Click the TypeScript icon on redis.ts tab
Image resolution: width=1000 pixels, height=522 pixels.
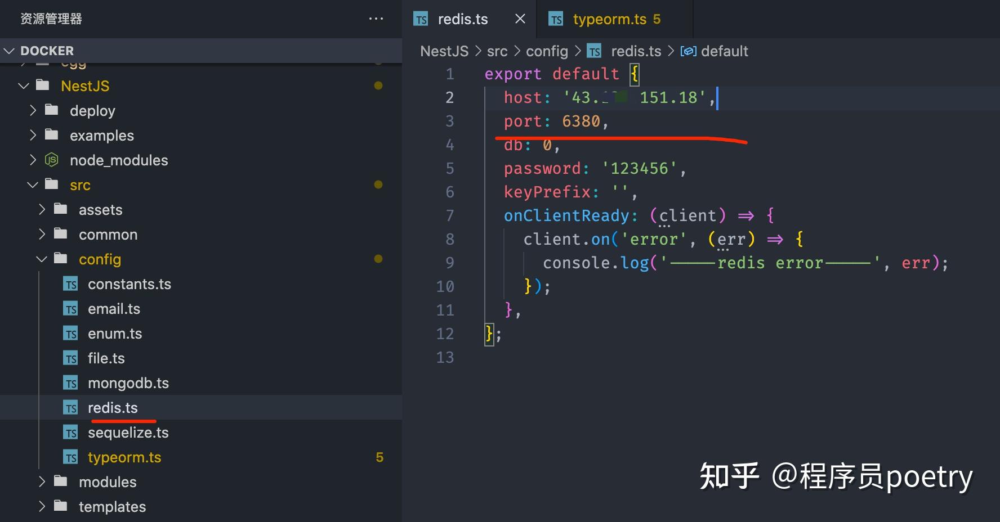[421, 19]
